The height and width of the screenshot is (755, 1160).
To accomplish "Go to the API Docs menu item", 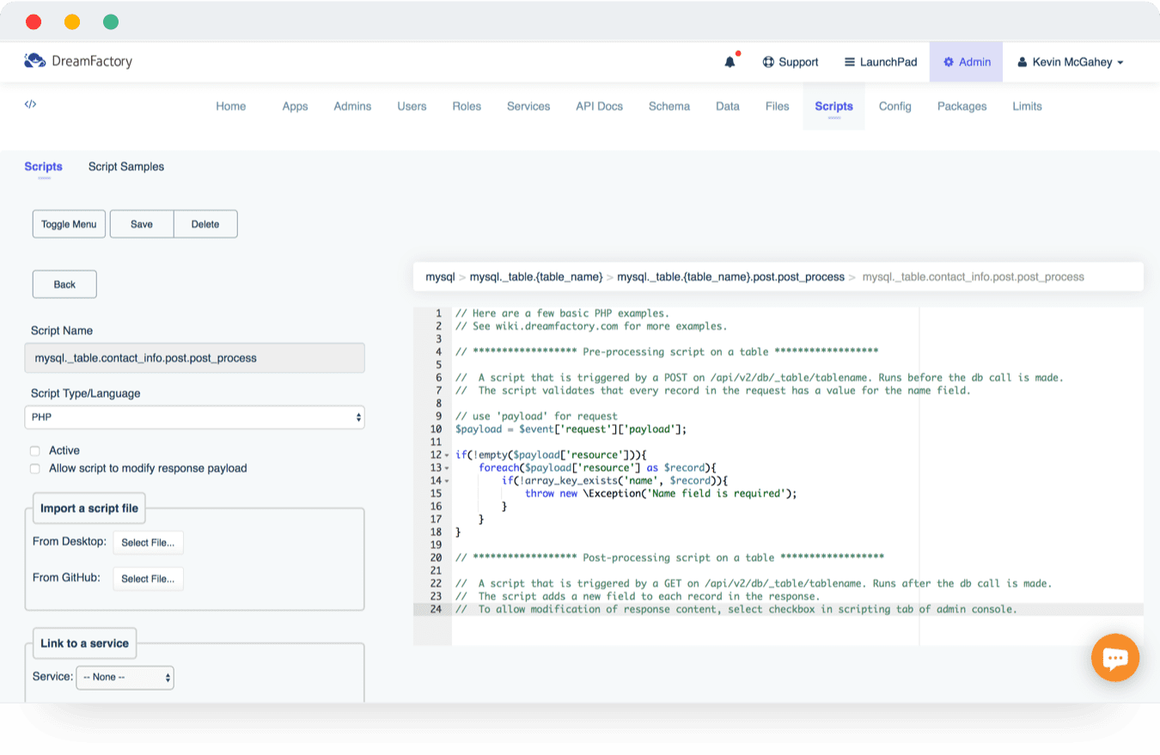I will click(599, 107).
